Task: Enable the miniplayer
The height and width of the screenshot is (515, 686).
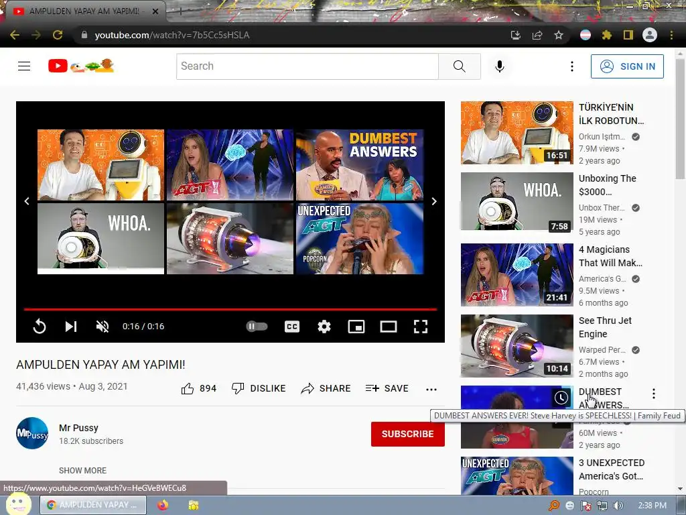Action: 356,327
